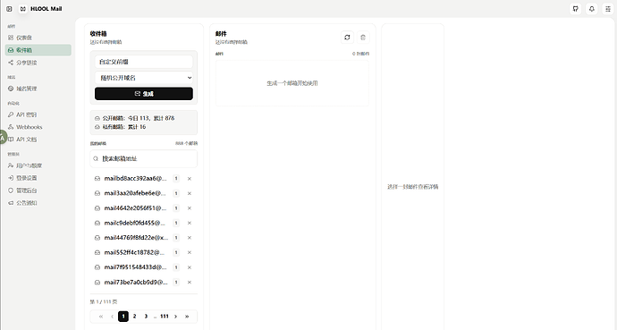Select mailbox mail3aa20afebe6e@...
Image resolution: width=617 pixels, height=330 pixels.
pyautogui.click(x=135, y=193)
